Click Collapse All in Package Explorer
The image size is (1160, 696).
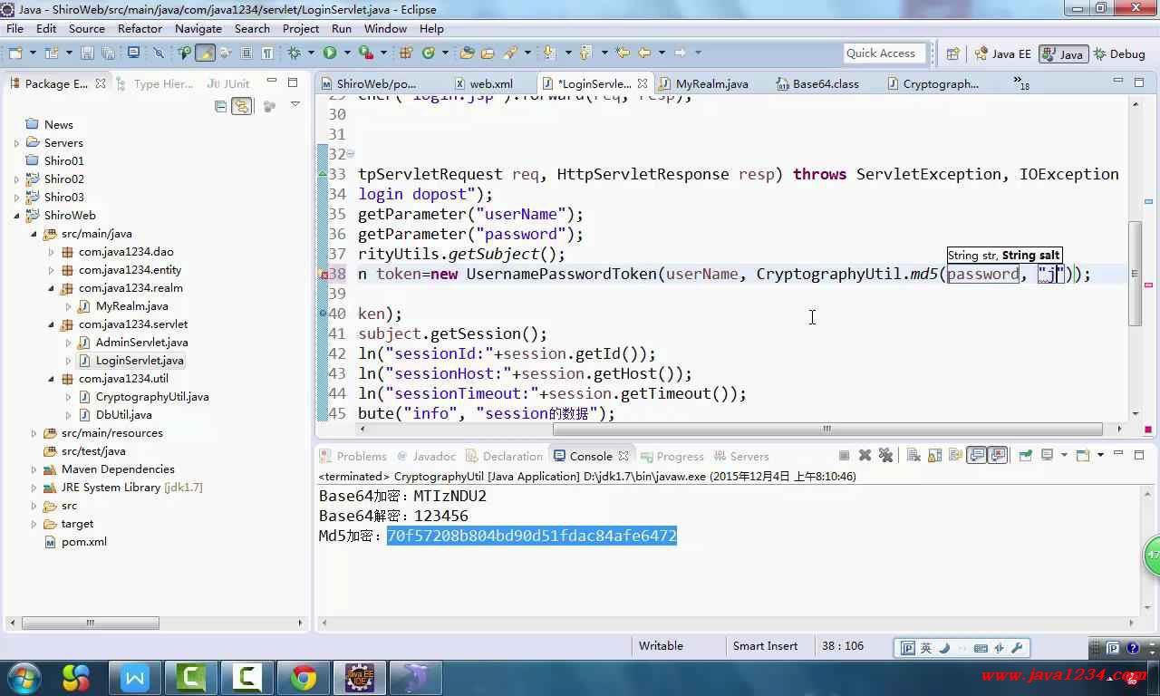[x=220, y=106]
